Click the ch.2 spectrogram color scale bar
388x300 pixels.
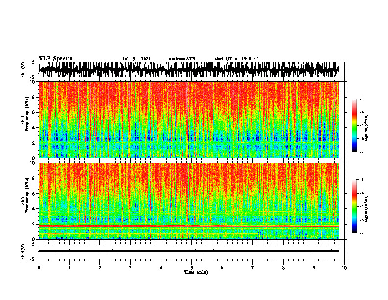(355, 206)
